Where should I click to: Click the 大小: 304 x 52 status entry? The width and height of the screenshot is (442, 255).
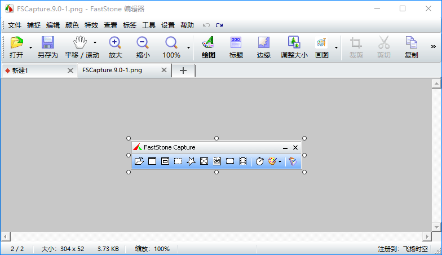63,249
